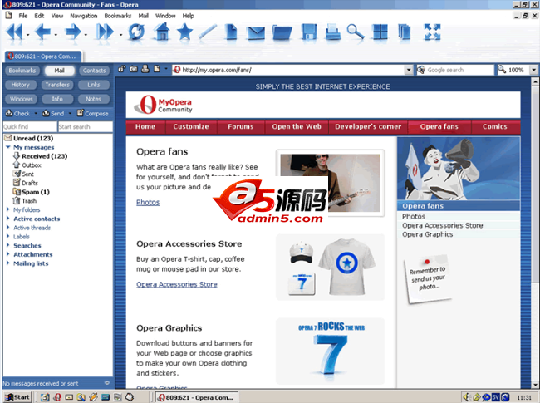540x403 pixels.
Task: Open the Navigation menu
Action: (x=84, y=16)
